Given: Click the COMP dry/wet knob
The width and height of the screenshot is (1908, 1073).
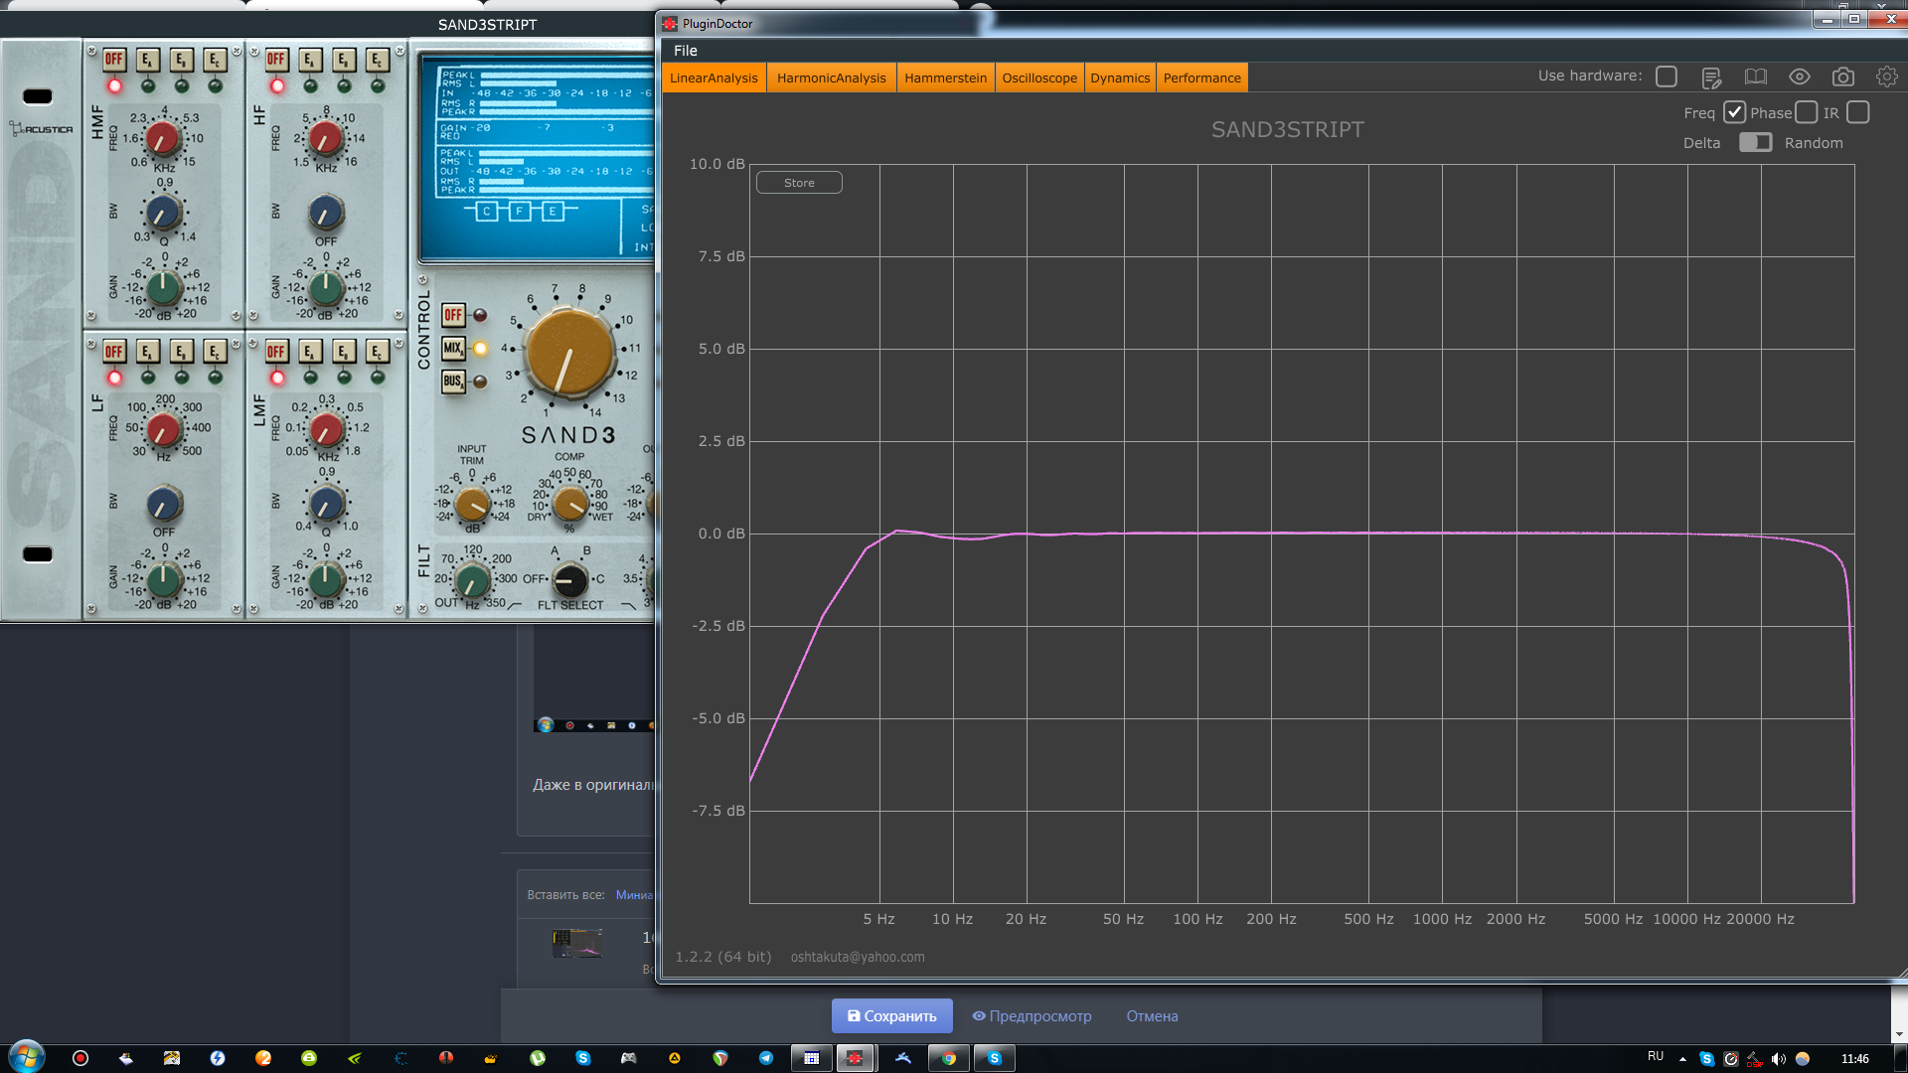Looking at the screenshot, I should (x=570, y=504).
